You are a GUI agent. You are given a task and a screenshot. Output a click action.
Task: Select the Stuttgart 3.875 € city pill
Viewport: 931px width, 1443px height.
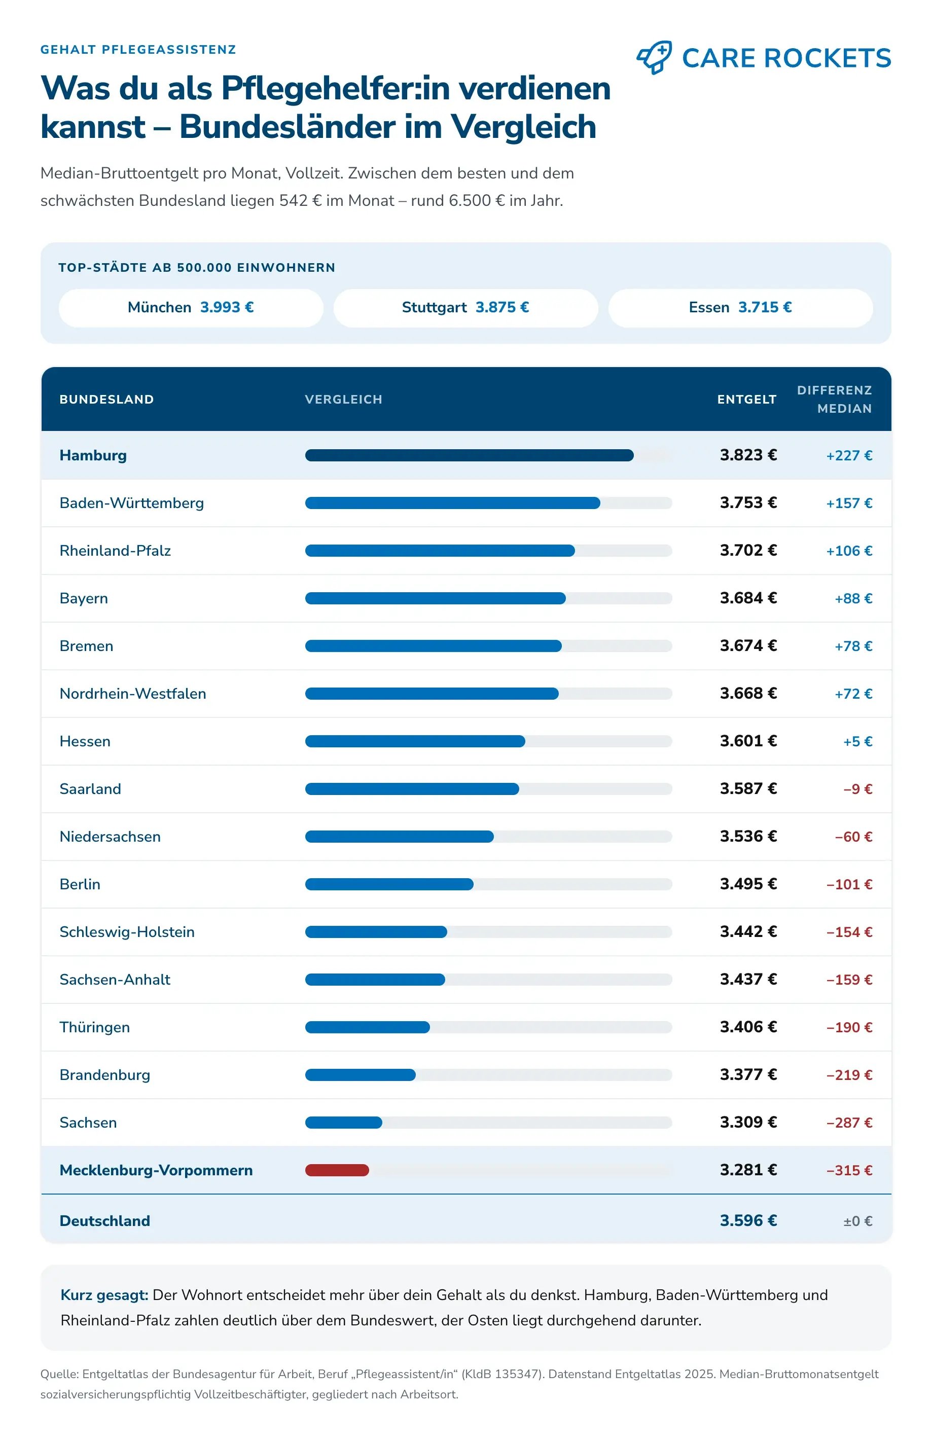[x=465, y=308]
